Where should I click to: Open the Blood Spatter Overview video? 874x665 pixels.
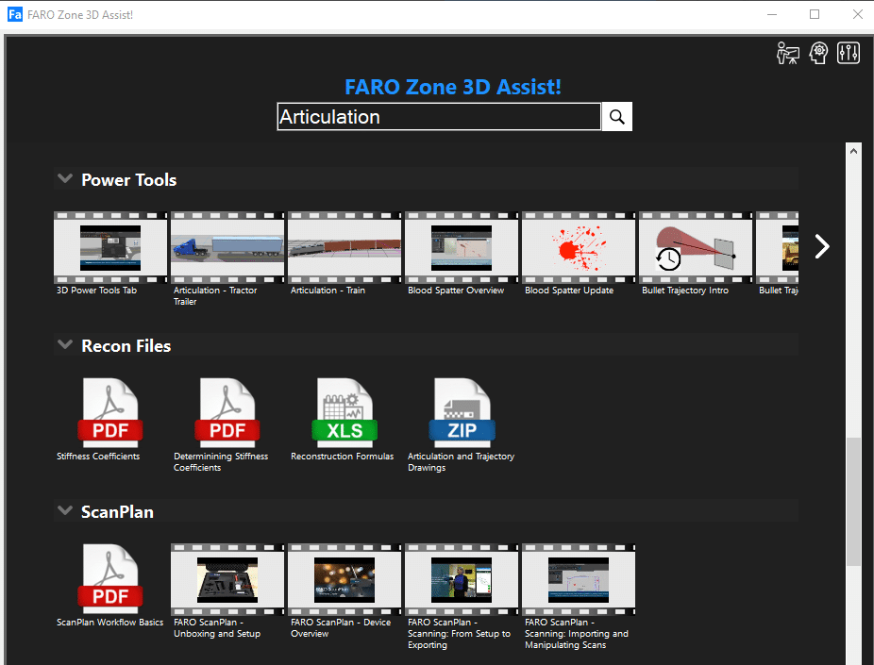pyautogui.click(x=461, y=246)
